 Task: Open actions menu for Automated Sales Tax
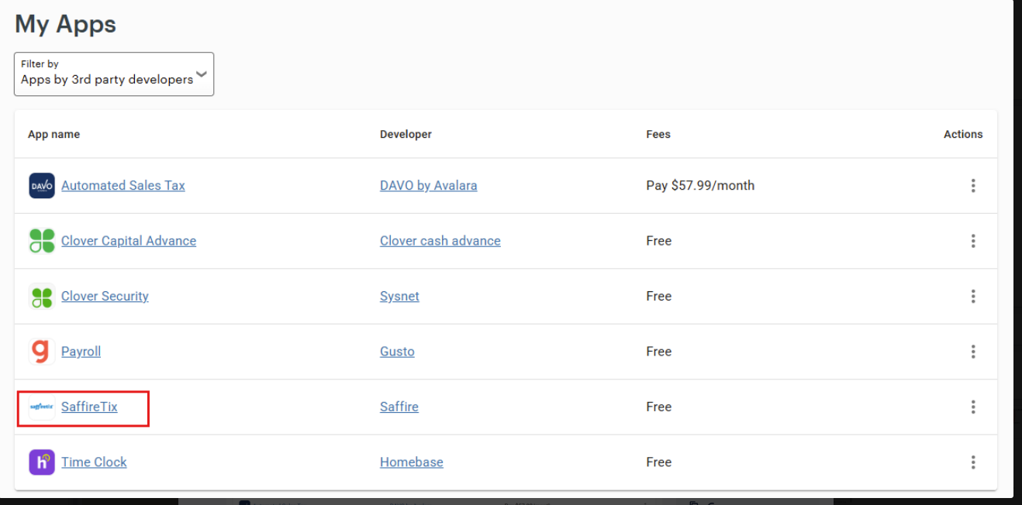(973, 186)
